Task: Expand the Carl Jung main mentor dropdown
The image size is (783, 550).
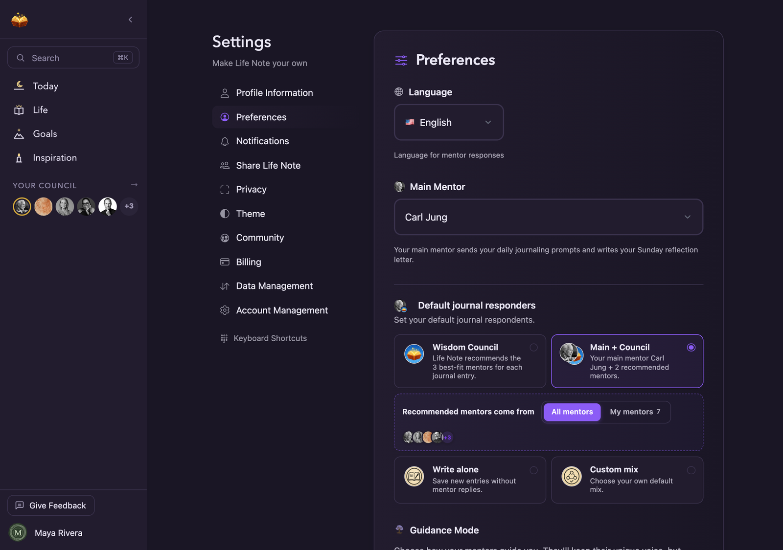Action: click(x=549, y=217)
